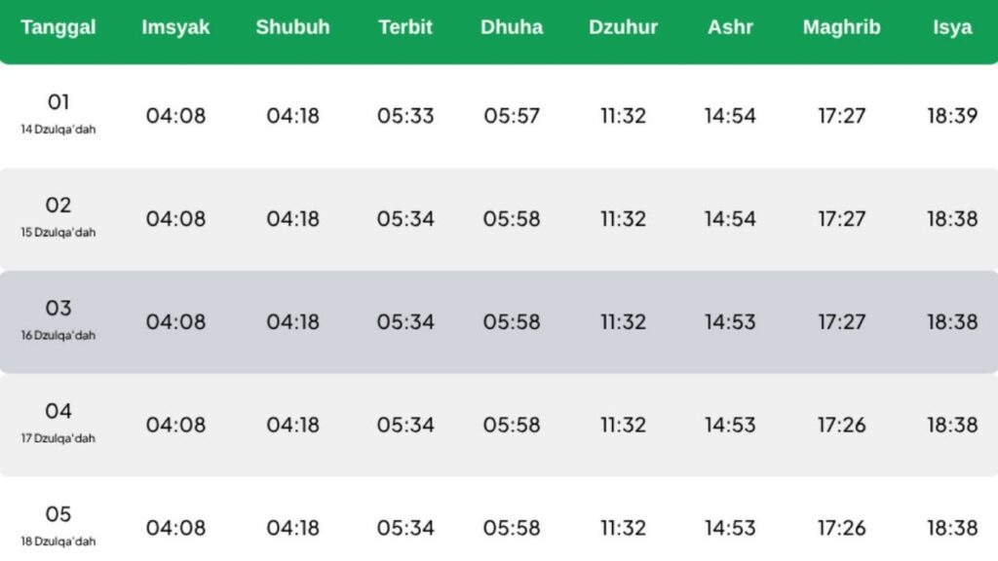Select date row 01, 14 Dzulqa'dah
998x561 pixels.
[x=499, y=116]
